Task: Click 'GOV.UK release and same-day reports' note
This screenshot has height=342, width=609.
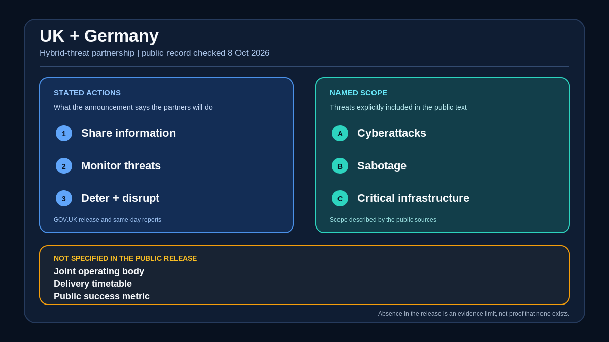Action: 108,220
